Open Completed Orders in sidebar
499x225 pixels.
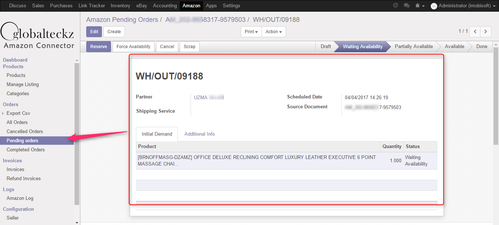click(x=26, y=150)
